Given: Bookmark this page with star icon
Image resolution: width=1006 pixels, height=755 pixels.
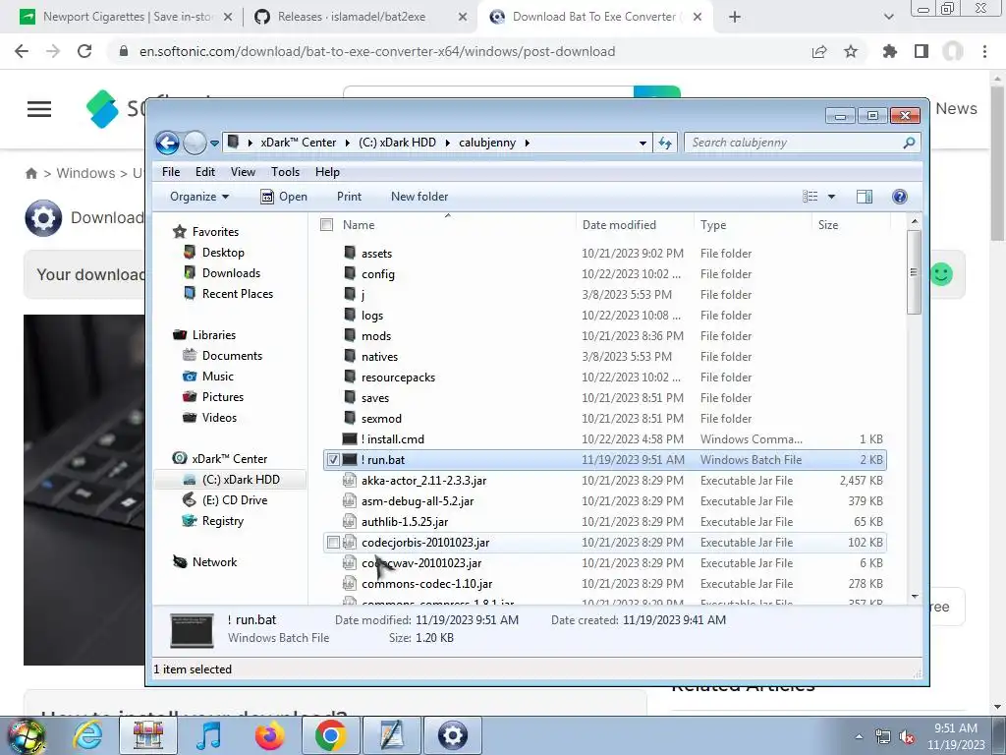Looking at the screenshot, I should click(851, 51).
